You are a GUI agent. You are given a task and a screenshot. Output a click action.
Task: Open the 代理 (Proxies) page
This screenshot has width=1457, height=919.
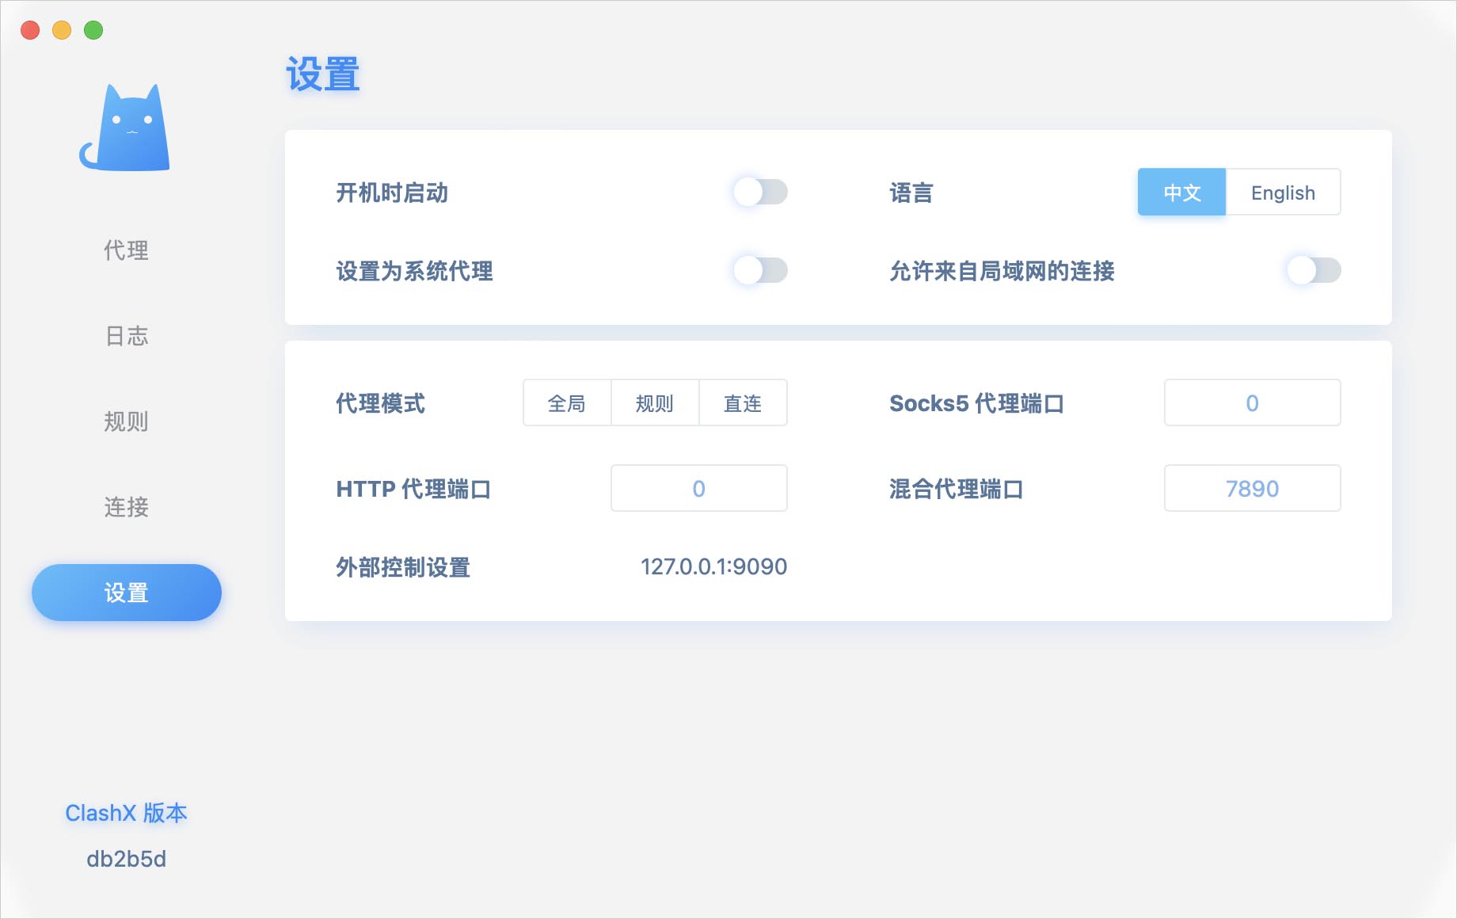(127, 250)
